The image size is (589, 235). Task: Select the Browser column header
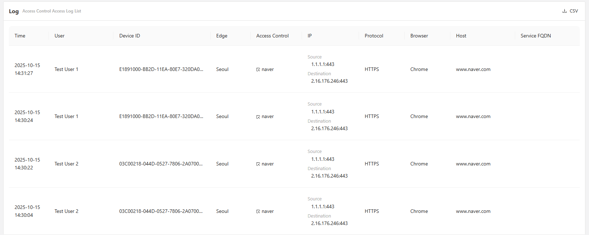pyautogui.click(x=419, y=36)
